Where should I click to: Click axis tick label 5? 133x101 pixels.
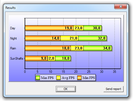38,72
